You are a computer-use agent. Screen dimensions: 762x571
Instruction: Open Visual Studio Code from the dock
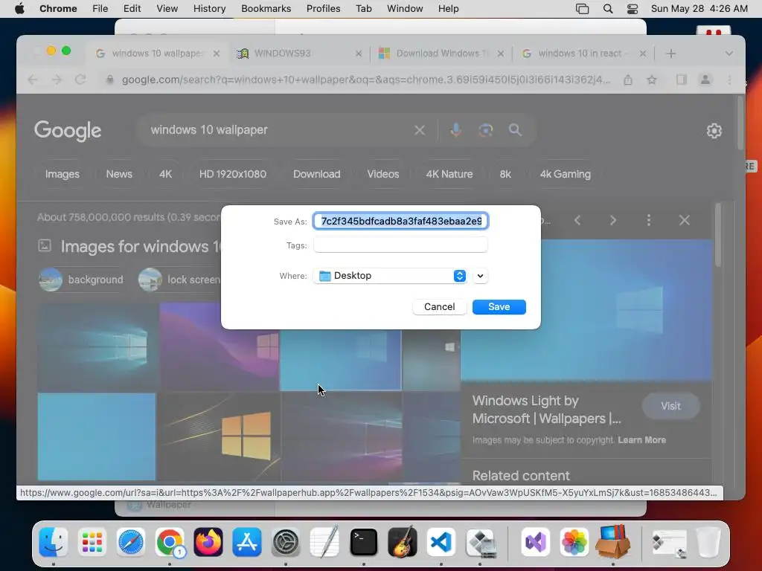click(x=441, y=542)
